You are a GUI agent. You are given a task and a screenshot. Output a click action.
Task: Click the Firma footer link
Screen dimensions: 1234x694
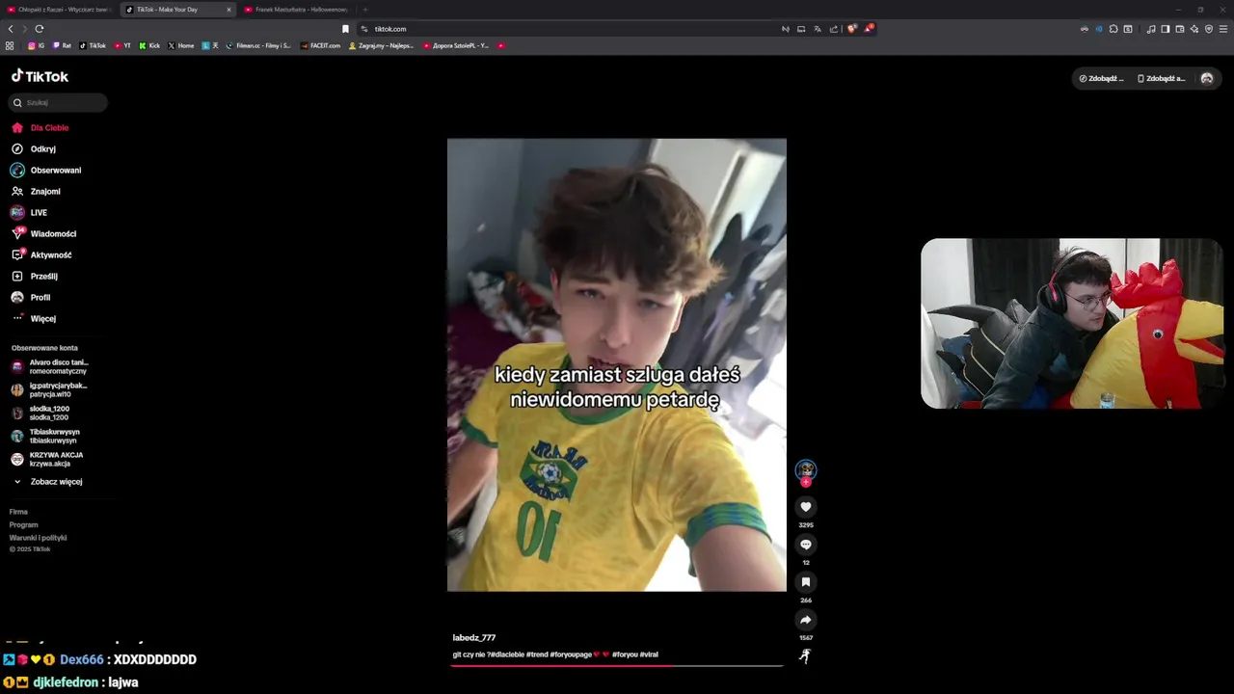(x=18, y=512)
